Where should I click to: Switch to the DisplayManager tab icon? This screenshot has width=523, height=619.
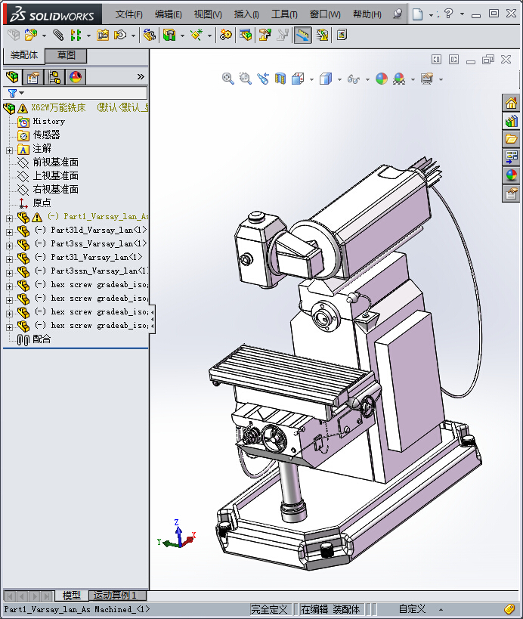[x=76, y=77]
